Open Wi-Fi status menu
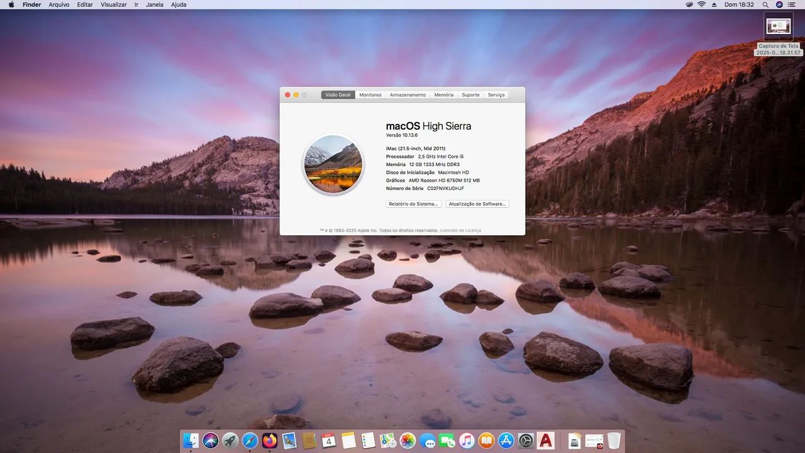This screenshot has width=805, height=453. (x=701, y=4)
